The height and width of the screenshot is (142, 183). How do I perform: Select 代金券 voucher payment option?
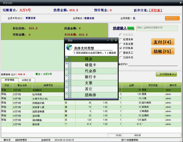point(88,71)
